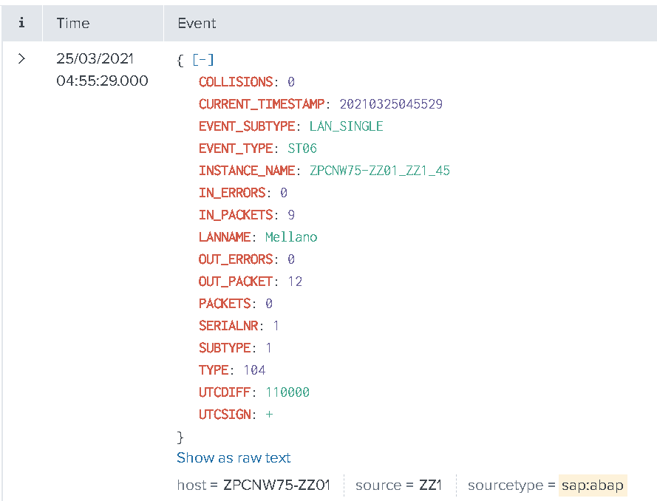This screenshot has height=501, width=657.
Task: Click the source value ZZ1
Action: [429, 485]
